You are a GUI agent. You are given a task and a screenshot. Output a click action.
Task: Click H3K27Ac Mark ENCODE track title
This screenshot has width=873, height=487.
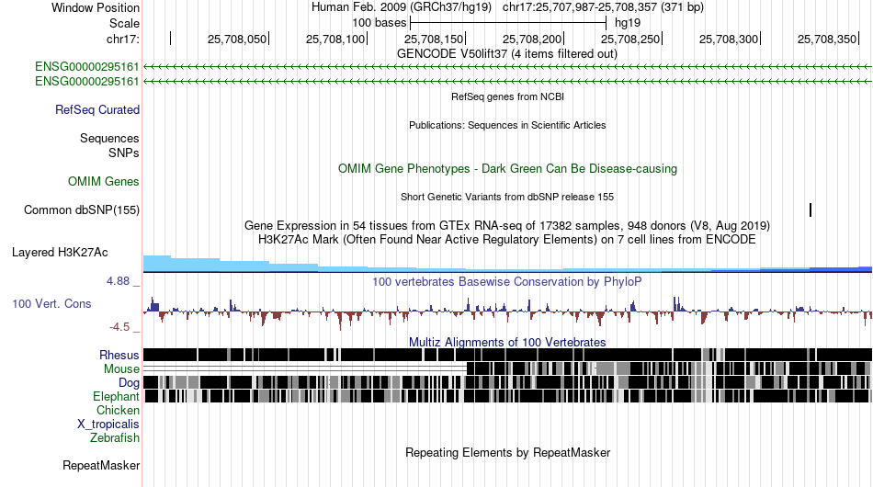tap(507, 239)
